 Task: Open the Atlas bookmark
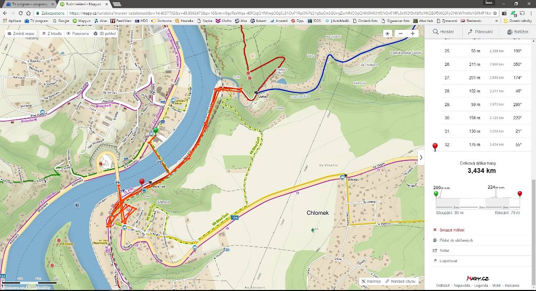[x=100, y=21]
